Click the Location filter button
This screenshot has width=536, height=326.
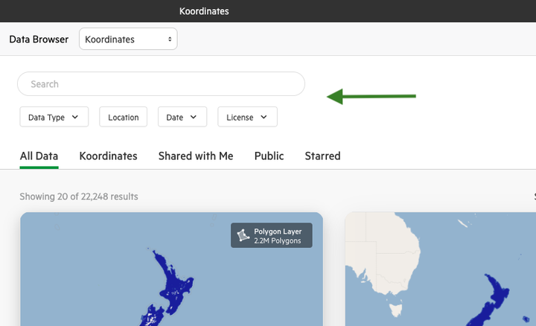point(124,117)
